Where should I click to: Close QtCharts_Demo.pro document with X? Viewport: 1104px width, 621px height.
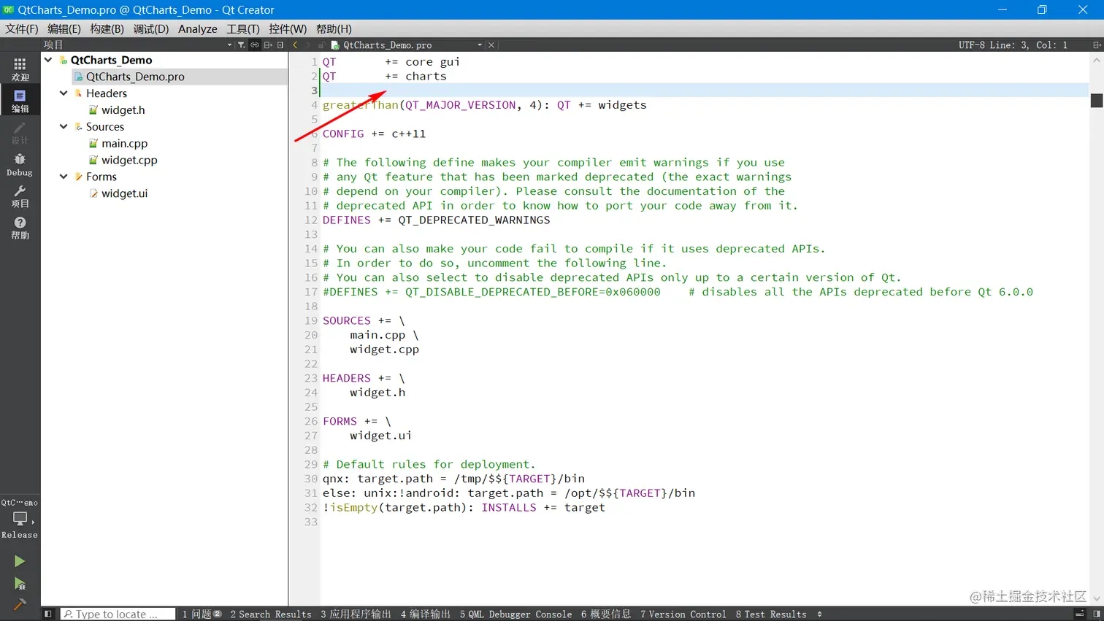point(491,45)
